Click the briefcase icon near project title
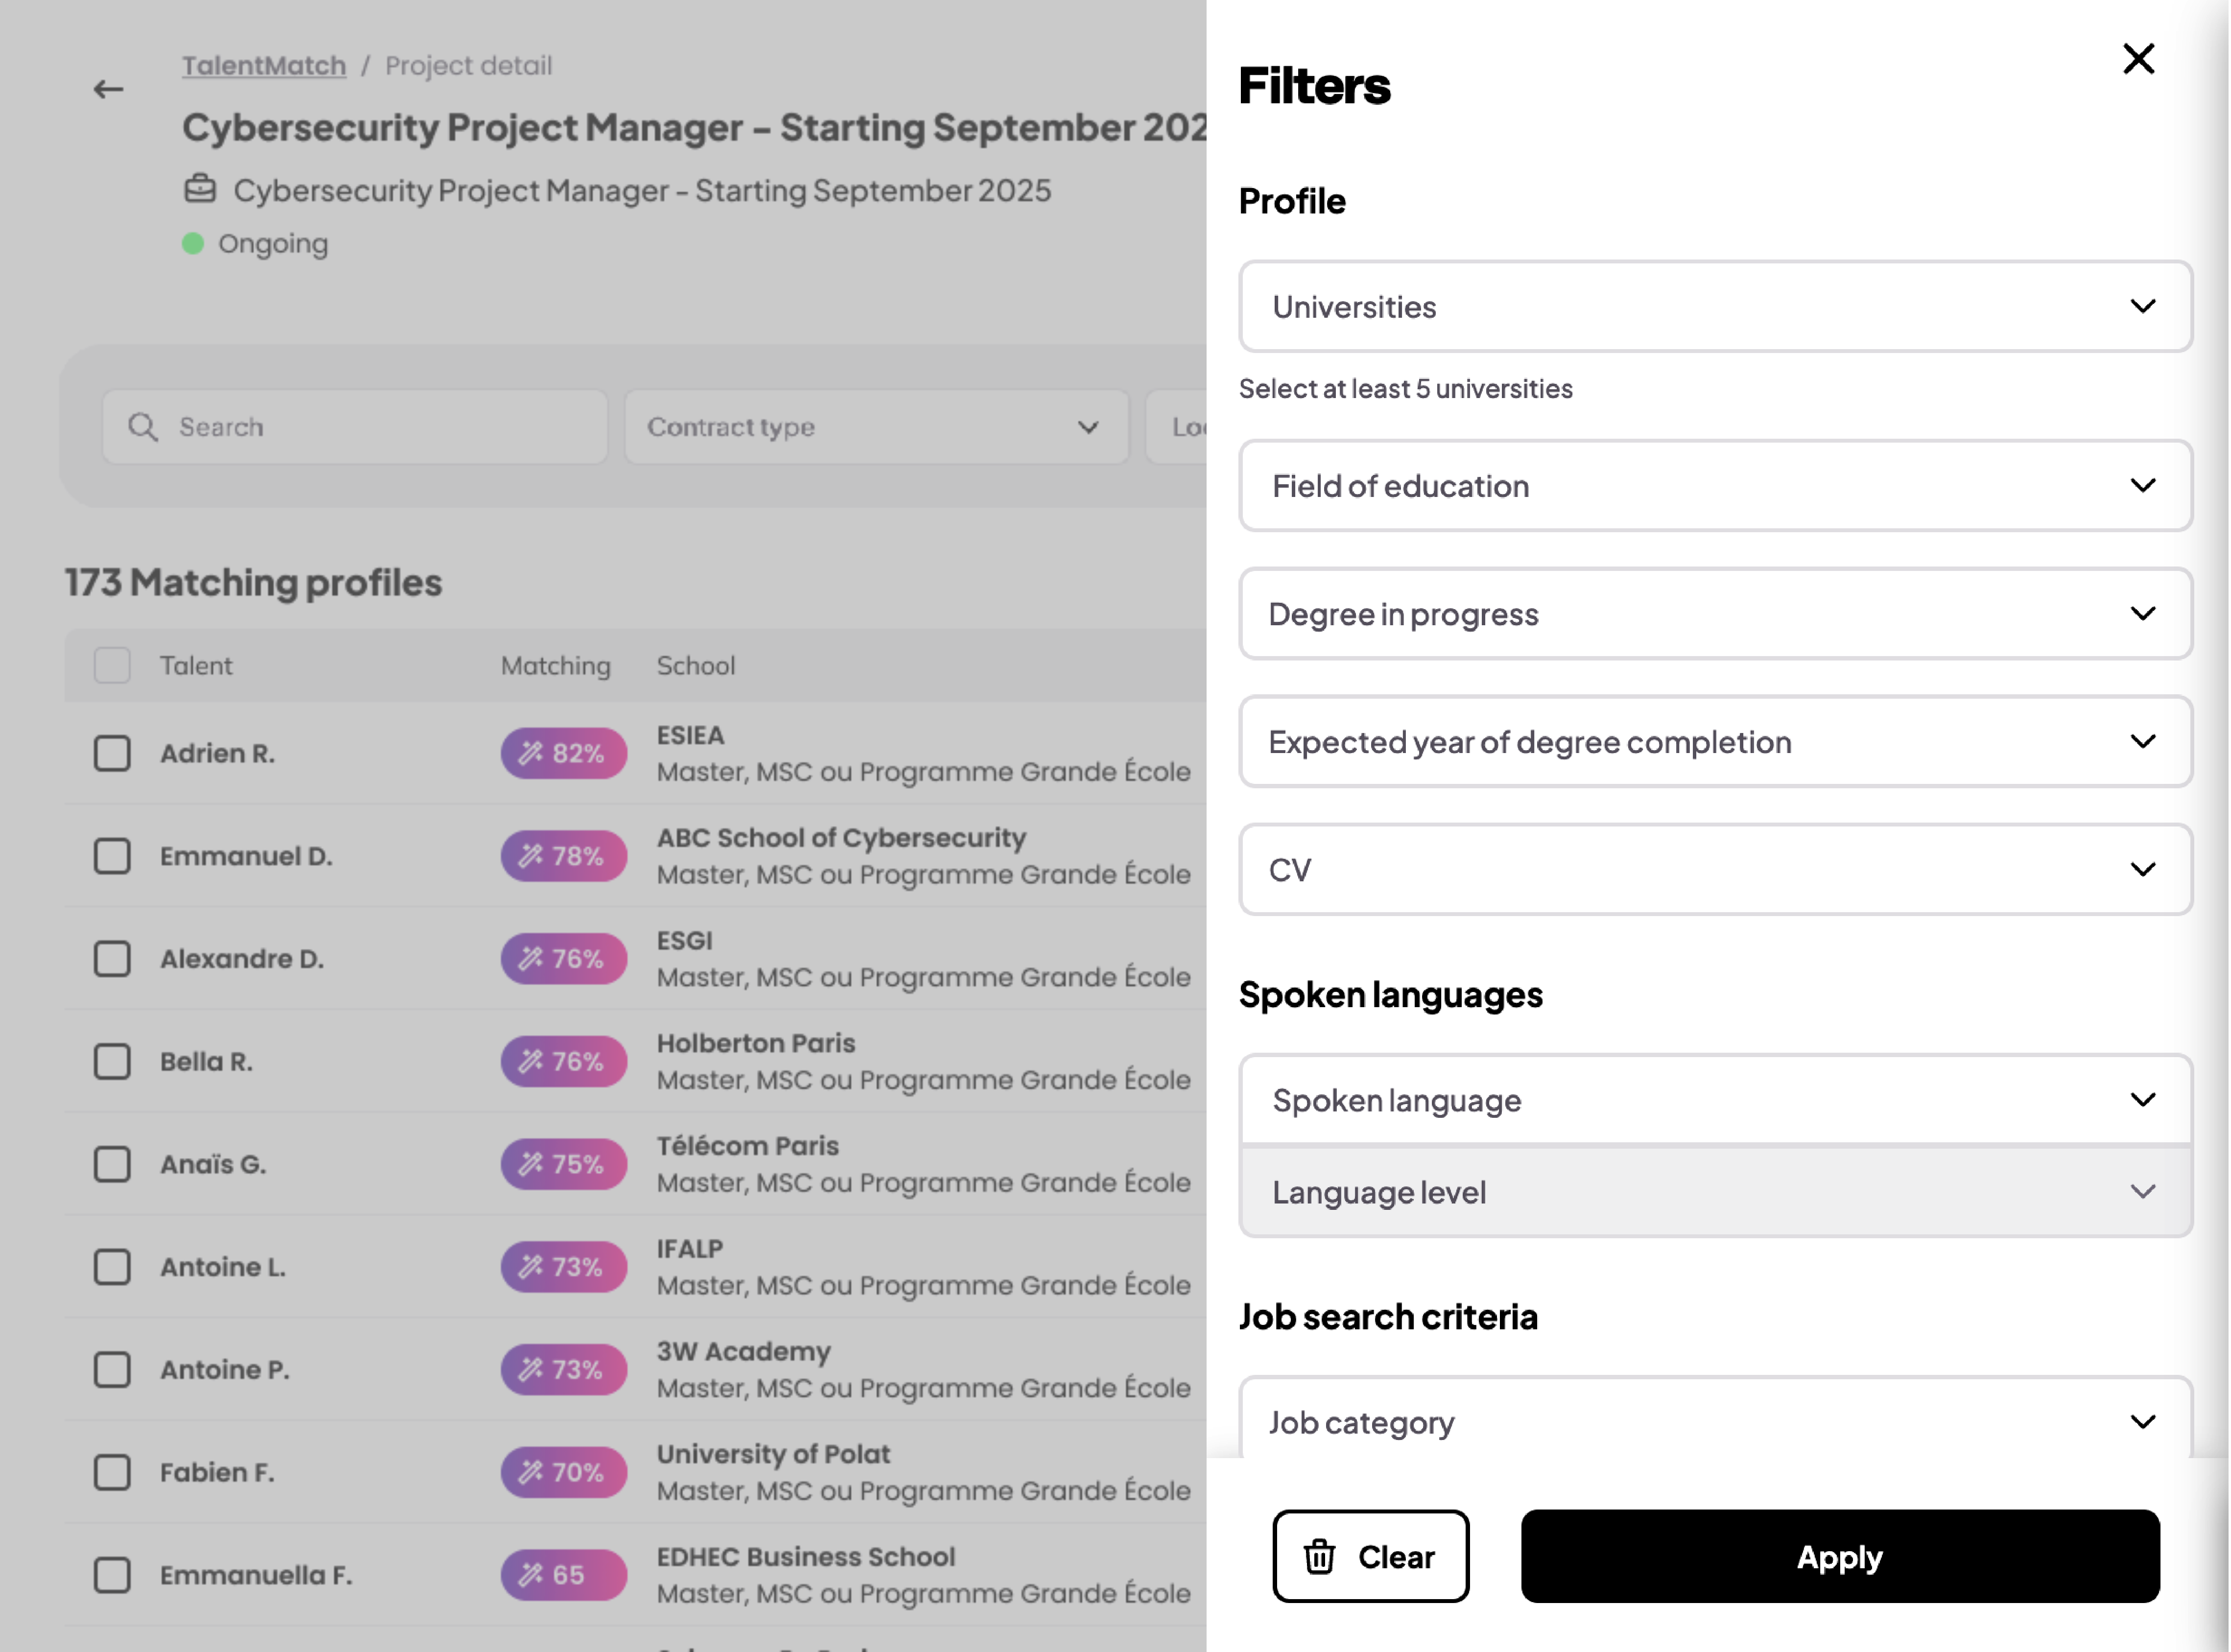This screenshot has height=1652, width=2231. coord(200,189)
